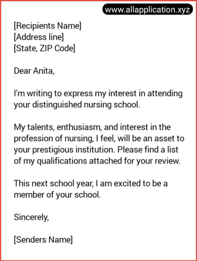Click the Sincerely, closing
The image size is (197, 261).
click(31, 217)
